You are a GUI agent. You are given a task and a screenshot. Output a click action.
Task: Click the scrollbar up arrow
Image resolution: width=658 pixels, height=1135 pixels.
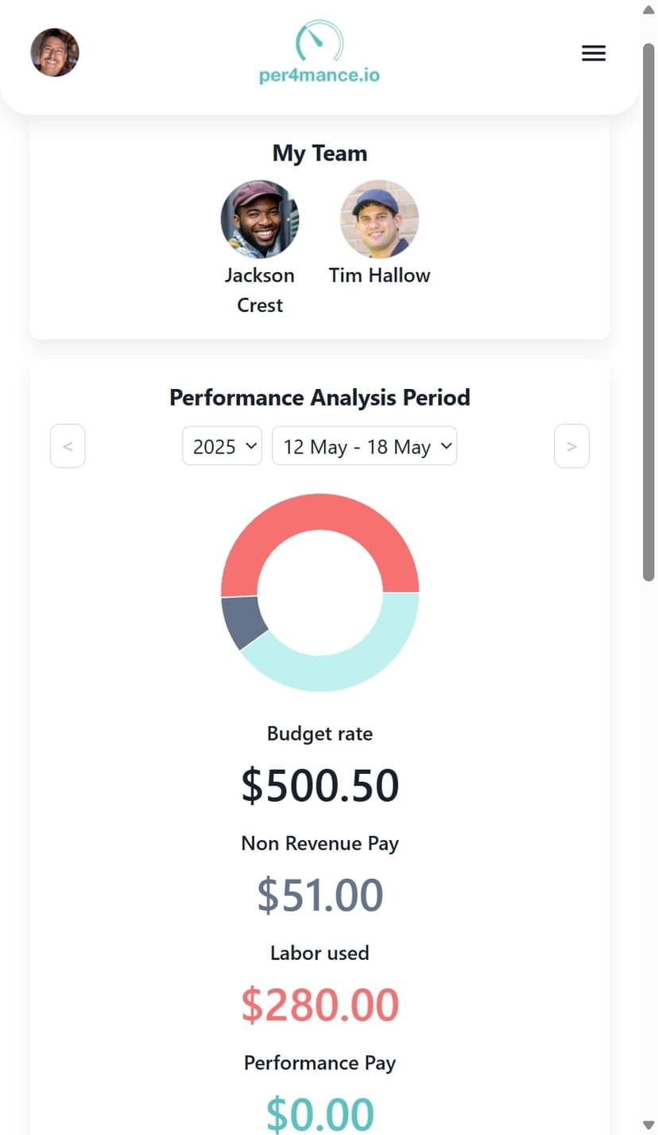pos(648,10)
